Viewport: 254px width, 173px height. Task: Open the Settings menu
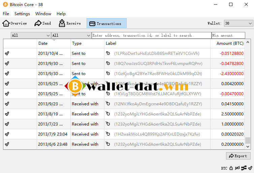(x=22, y=14)
